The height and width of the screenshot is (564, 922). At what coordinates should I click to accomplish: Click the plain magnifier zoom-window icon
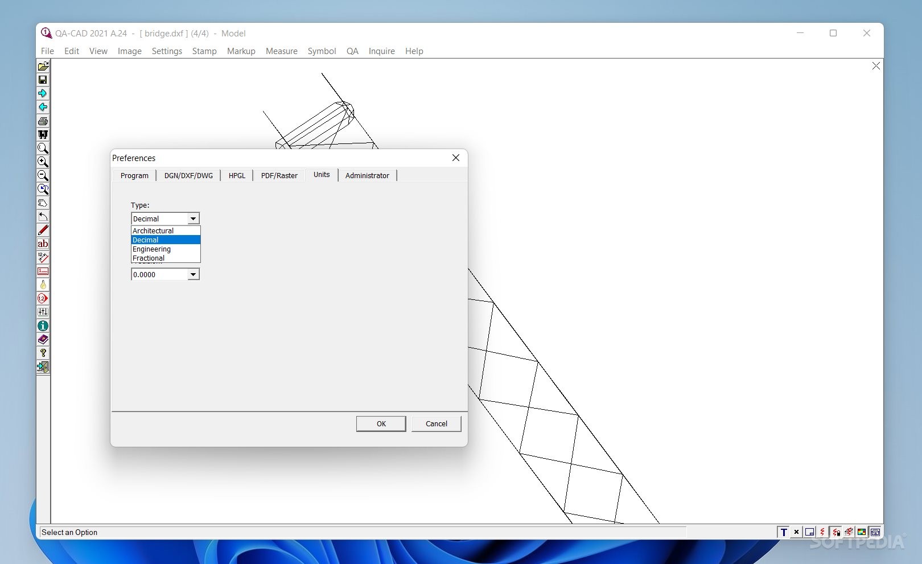point(43,148)
